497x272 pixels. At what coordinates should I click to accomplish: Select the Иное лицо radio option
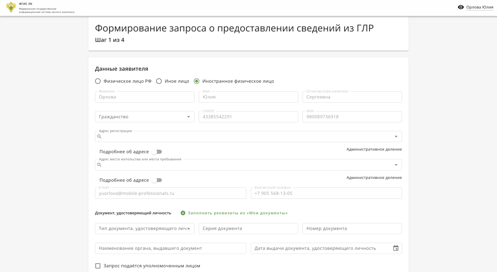pos(159,81)
